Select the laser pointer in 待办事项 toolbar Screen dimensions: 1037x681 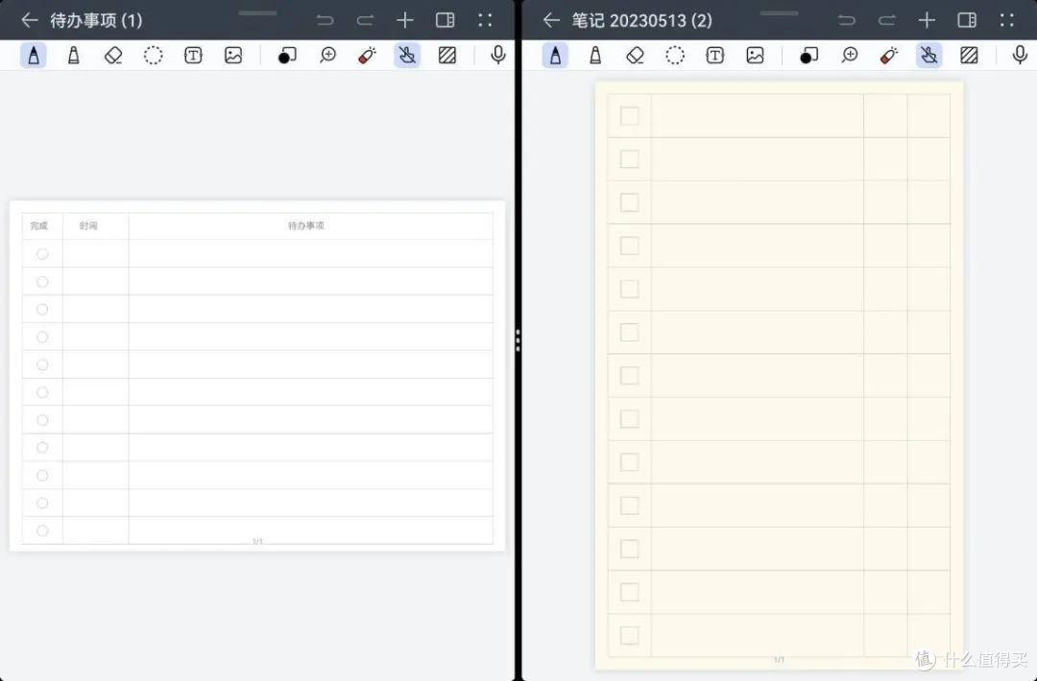[367, 56]
